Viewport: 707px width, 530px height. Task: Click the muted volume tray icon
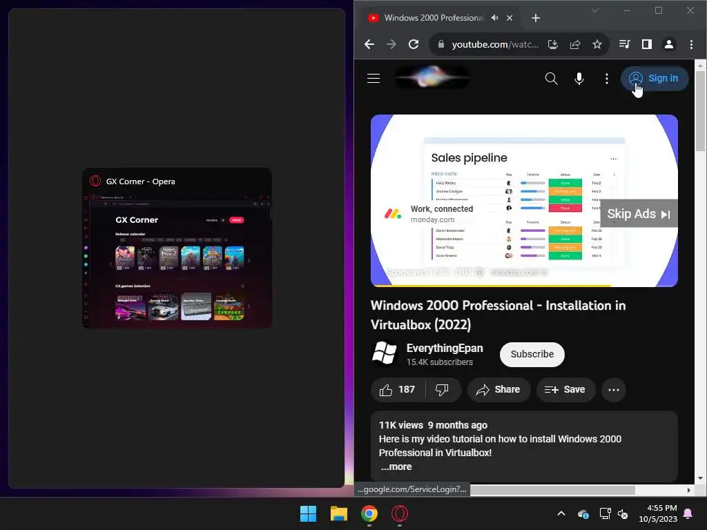pos(623,513)
